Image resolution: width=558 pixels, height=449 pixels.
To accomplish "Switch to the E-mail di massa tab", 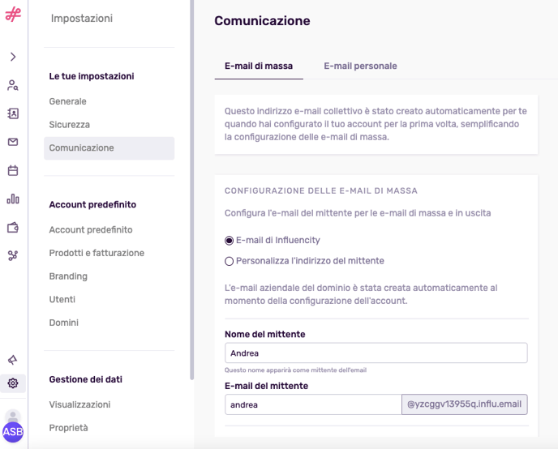I will click(259, 66).
